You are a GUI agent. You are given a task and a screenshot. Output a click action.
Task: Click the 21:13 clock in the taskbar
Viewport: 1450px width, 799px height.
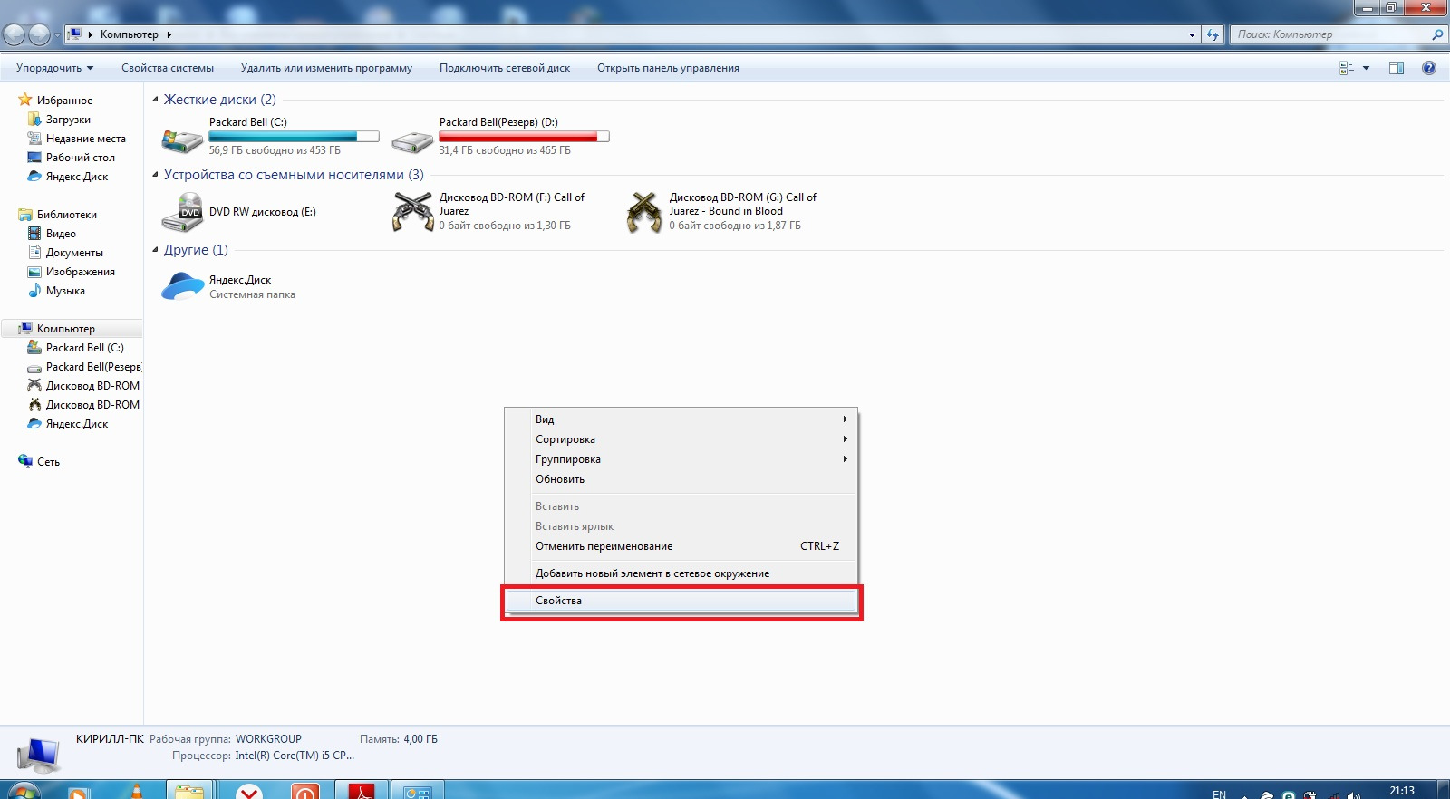pos(1402,791)
